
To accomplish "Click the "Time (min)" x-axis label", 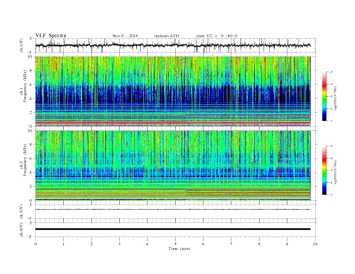I will (x=179, y=248).
